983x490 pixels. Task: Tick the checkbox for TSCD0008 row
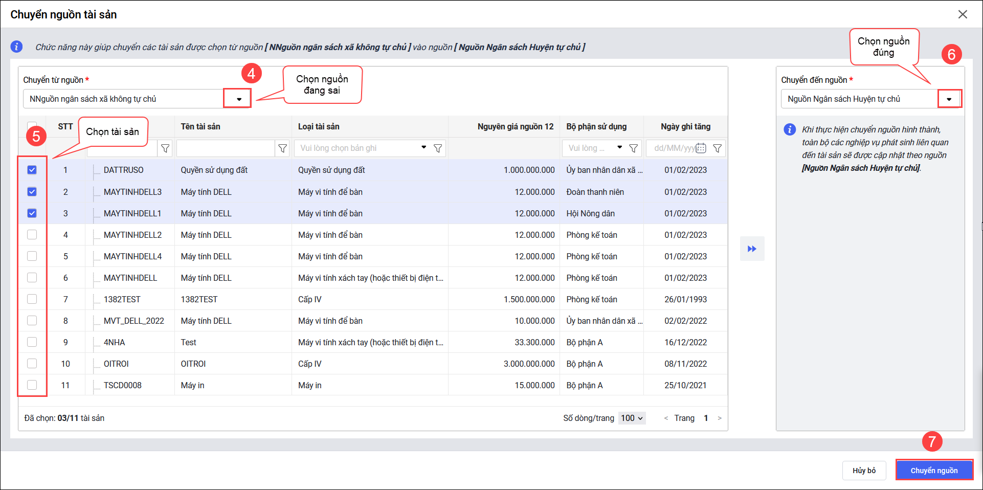coord(32,385)
